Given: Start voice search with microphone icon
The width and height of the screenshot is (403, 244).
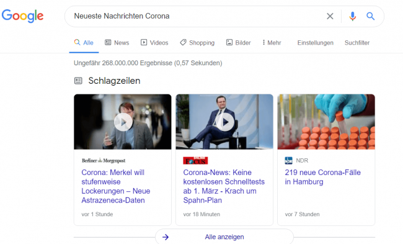Looking at the screenshot, I should pos(352,16).
